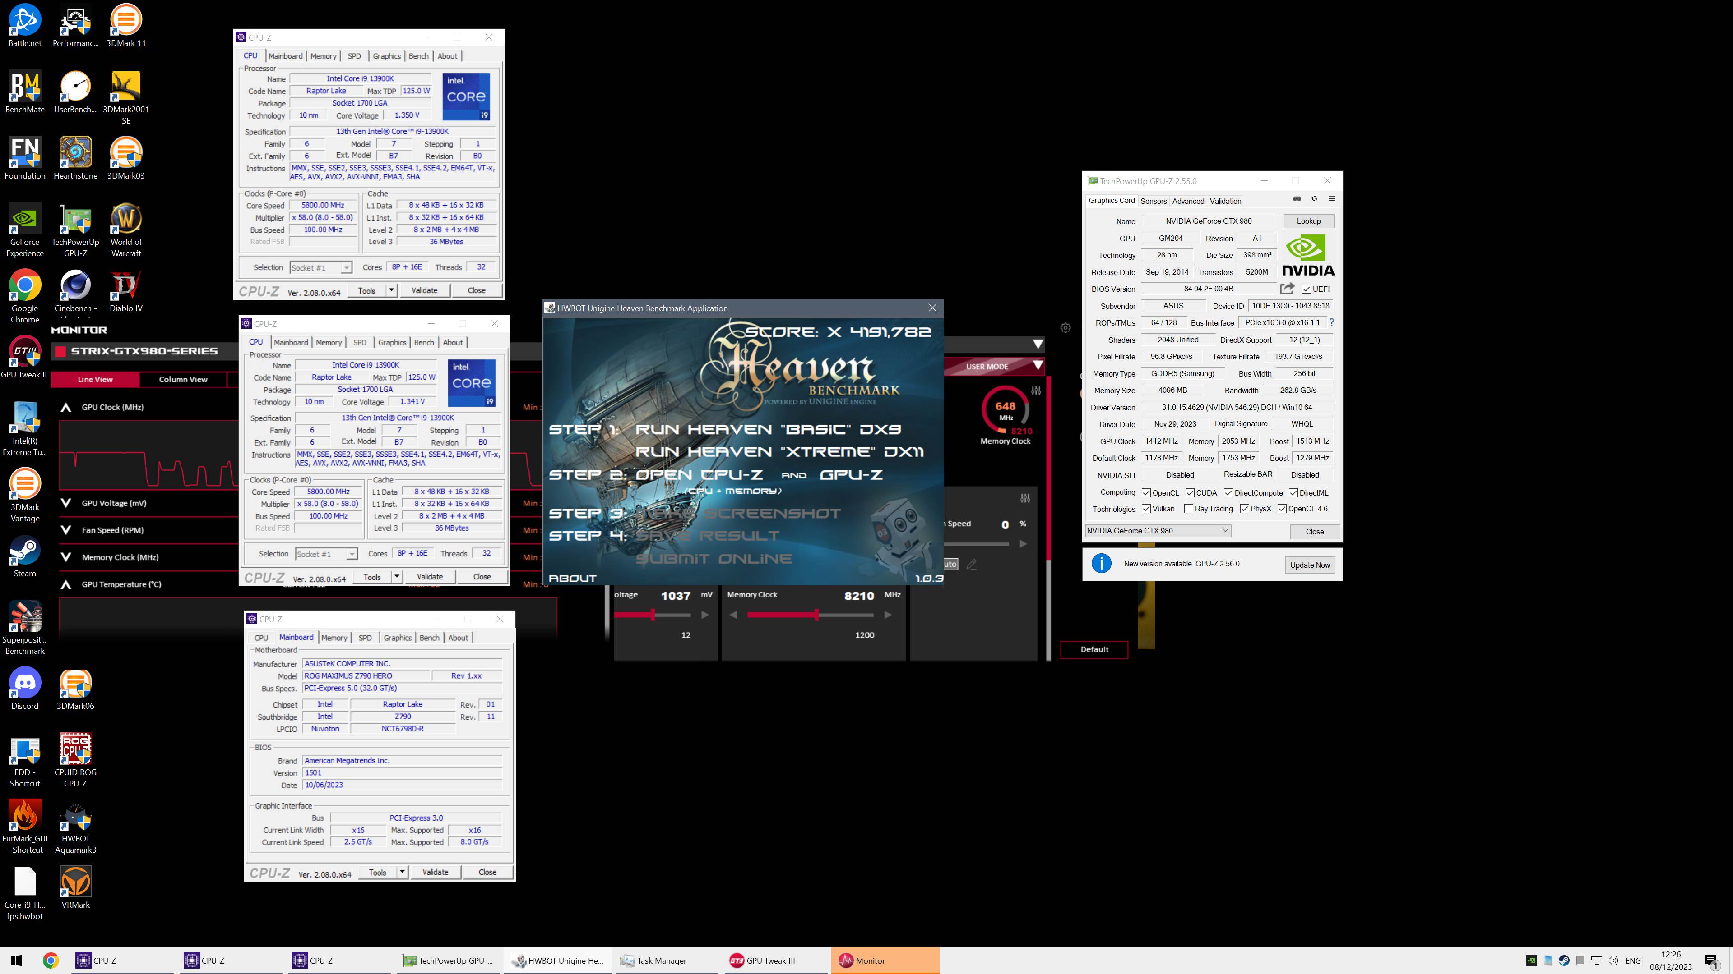Open World of Warcraft desktop icon
The width and height of the screenshot is (1733, 974).
pos(126,230)
